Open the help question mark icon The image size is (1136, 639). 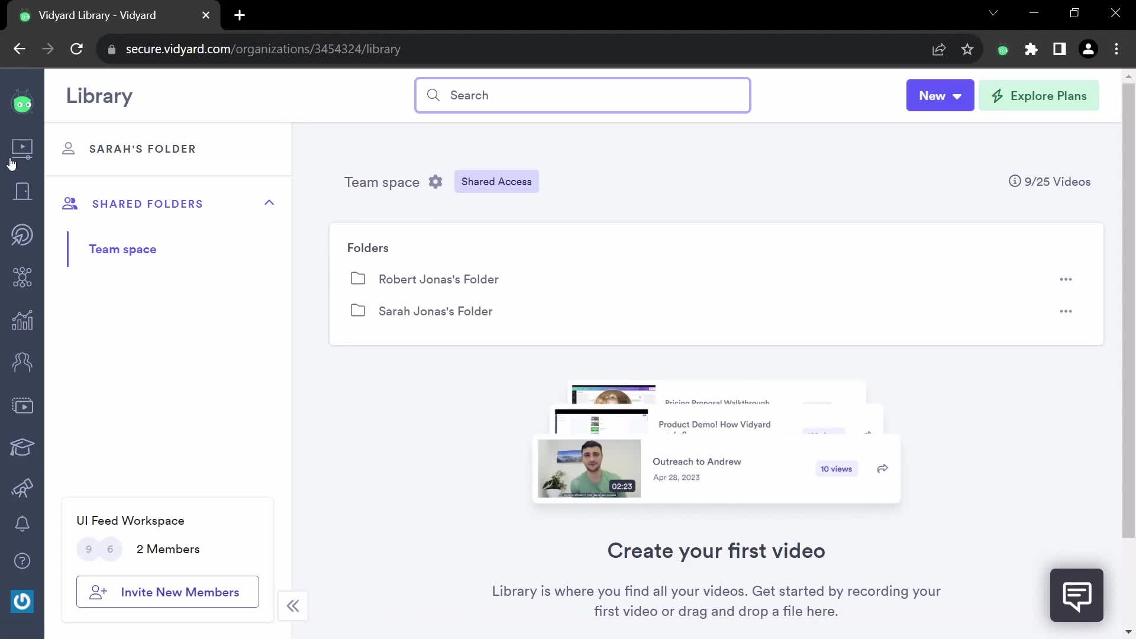point(22,560)
